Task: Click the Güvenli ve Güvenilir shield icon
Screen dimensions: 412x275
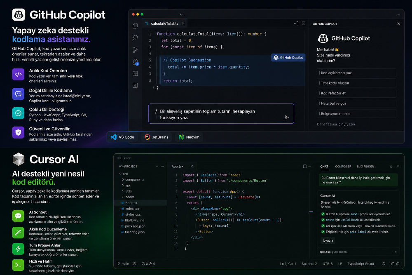Action: coord(18,132)
